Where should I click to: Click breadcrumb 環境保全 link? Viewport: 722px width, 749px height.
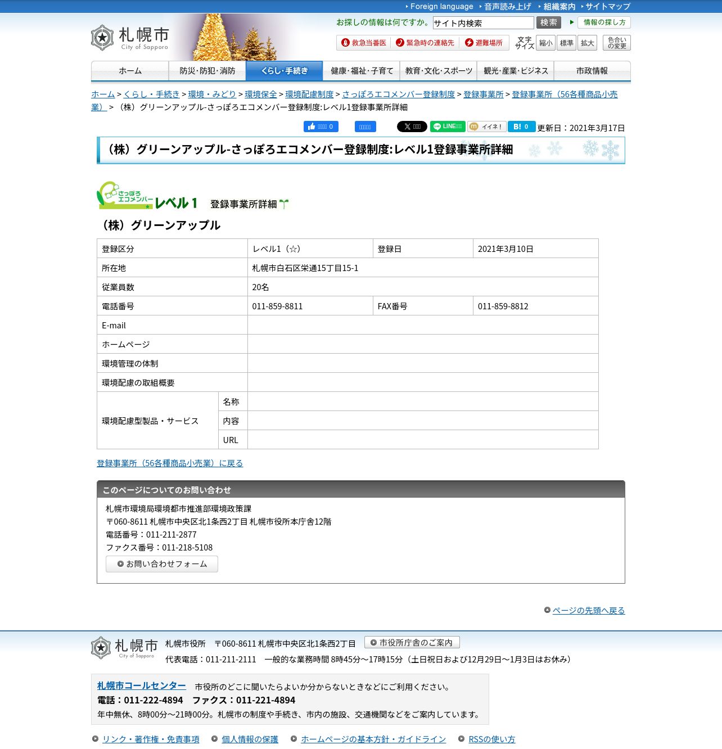[x=261, y=94]
